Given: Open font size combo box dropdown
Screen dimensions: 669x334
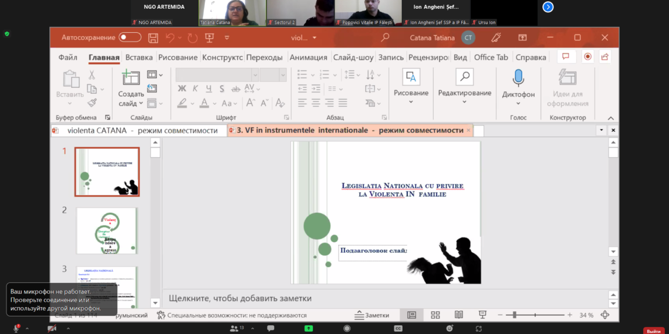Looking at the screenshot, I should [282, 75].
